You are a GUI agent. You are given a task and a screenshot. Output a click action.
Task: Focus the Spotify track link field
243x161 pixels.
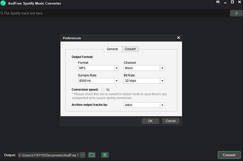[x=112, y=13]
